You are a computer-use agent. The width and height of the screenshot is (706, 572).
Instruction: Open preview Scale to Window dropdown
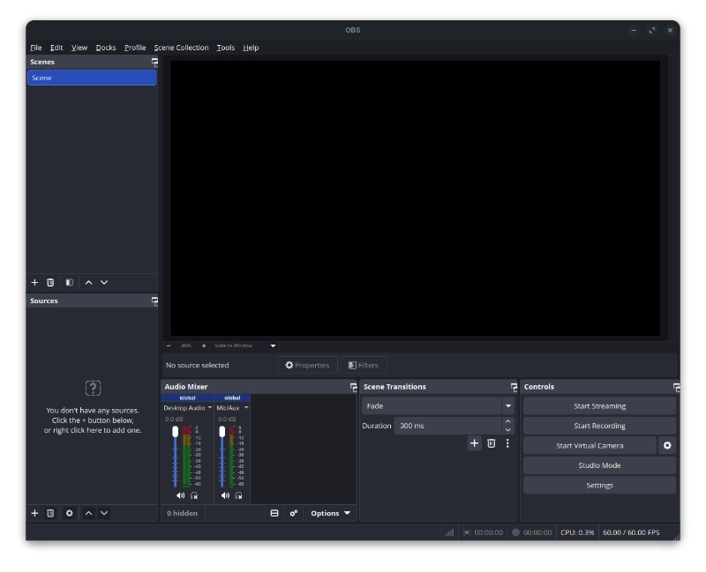273,345
